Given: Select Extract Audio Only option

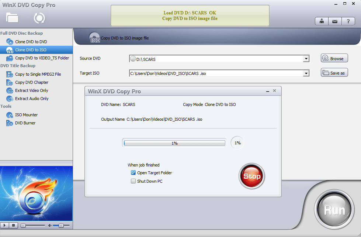Looking at the screenshot, I should click(32, 99).
